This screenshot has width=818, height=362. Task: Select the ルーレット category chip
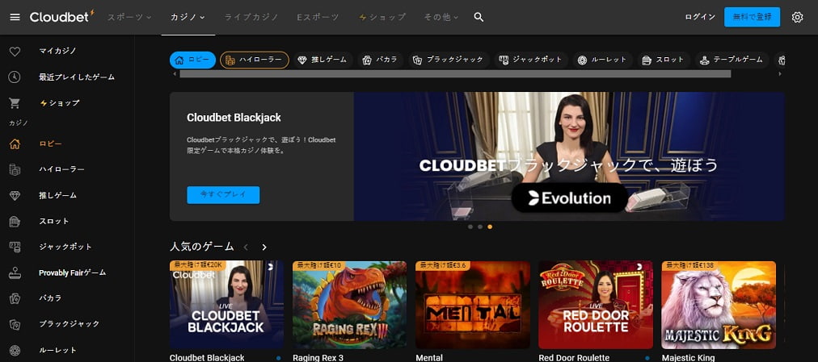coord(602,60)
